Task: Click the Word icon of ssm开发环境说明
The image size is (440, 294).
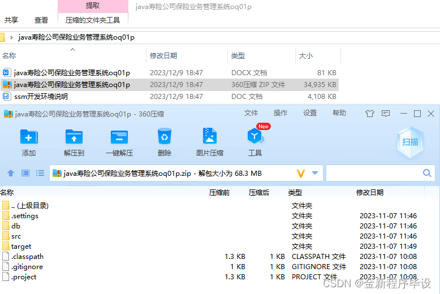Action: coord(6,97)
